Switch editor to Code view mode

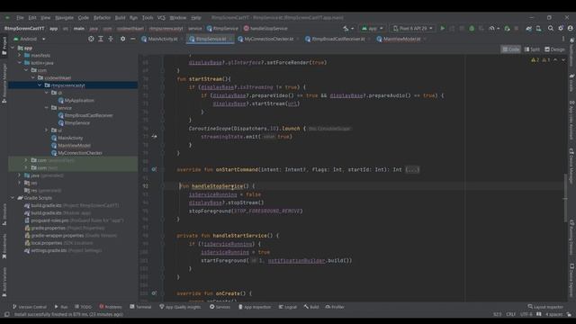[510, 49]
